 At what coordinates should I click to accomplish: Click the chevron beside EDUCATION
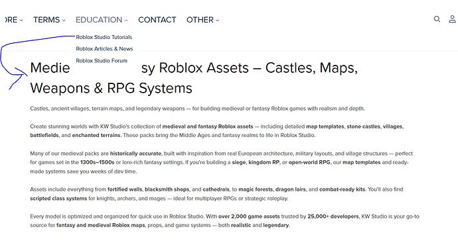(126, 21)
